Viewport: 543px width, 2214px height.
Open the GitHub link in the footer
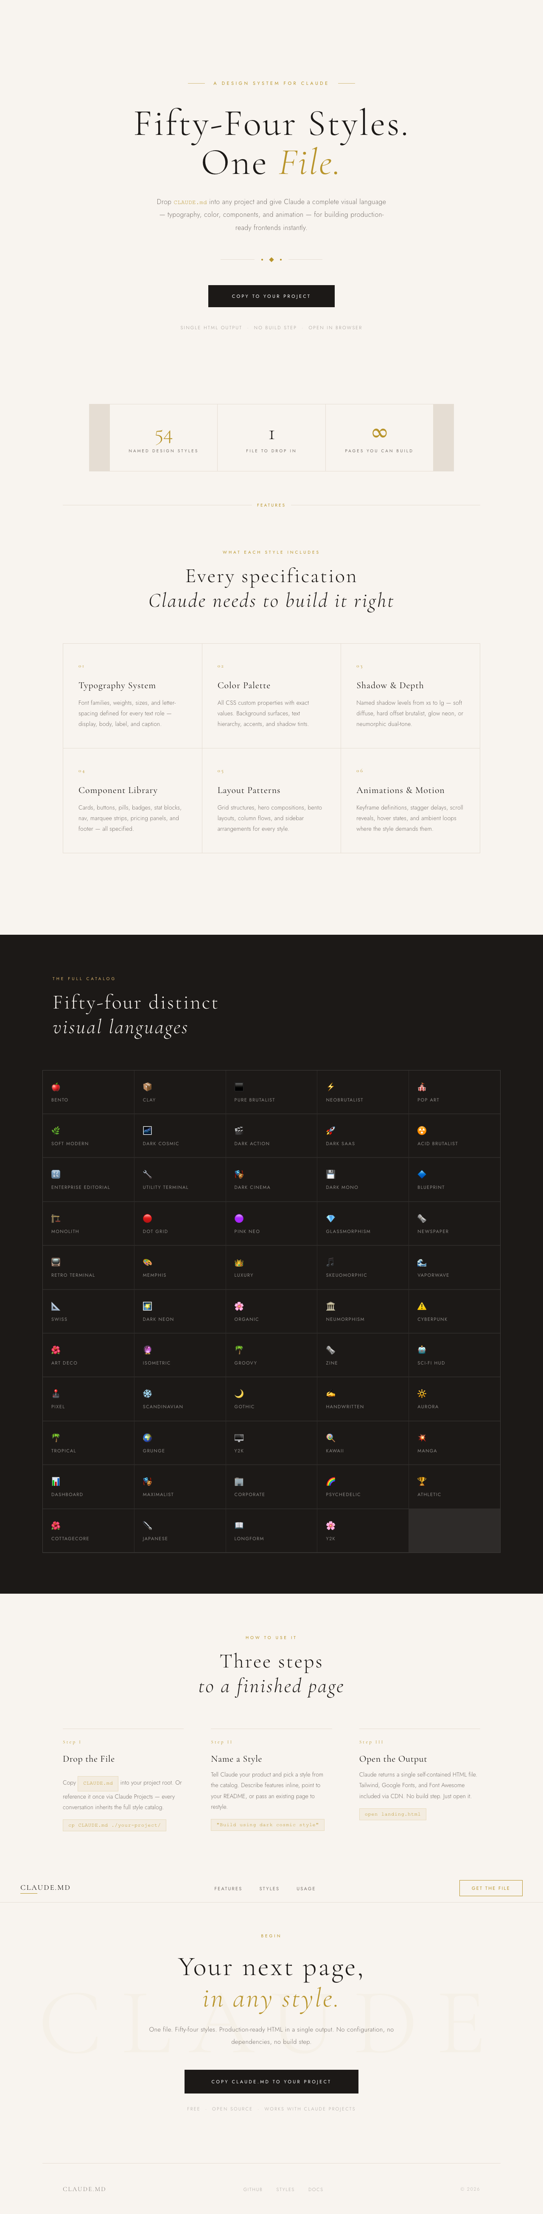click(252, 2189)
